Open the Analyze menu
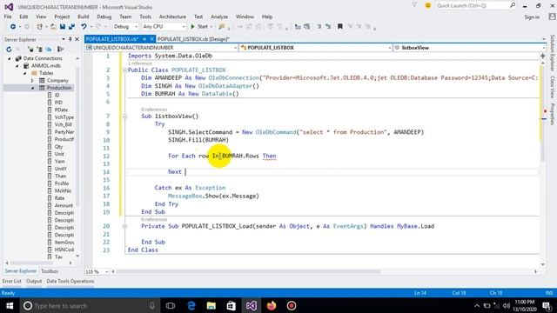This screenshot has width=557, height=313. click(219, 17)
